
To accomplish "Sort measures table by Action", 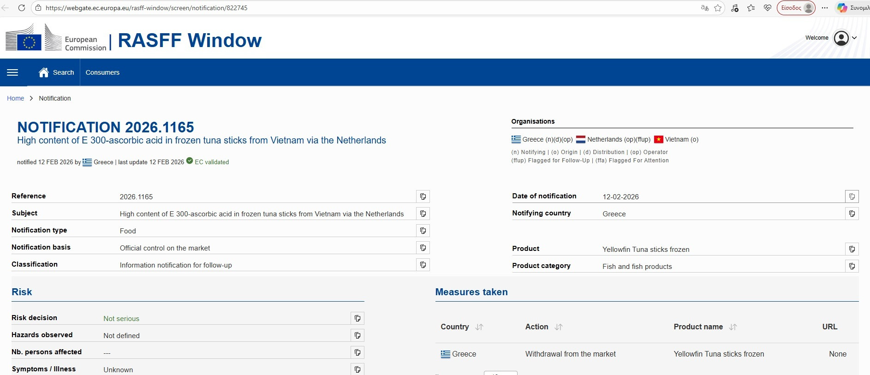I will tap(559, 327).
